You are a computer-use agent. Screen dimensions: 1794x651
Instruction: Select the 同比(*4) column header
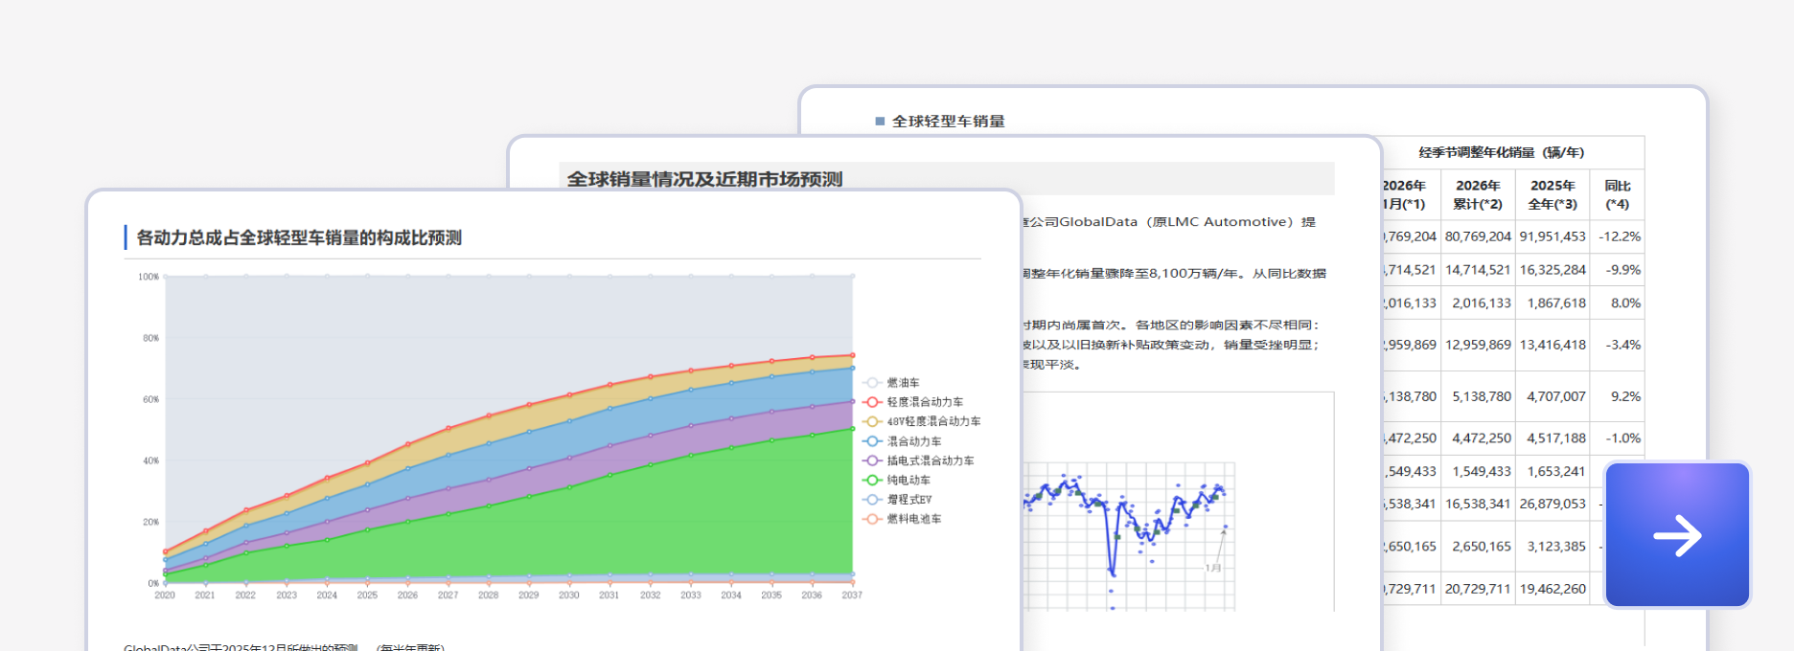tap(1617, 194)
